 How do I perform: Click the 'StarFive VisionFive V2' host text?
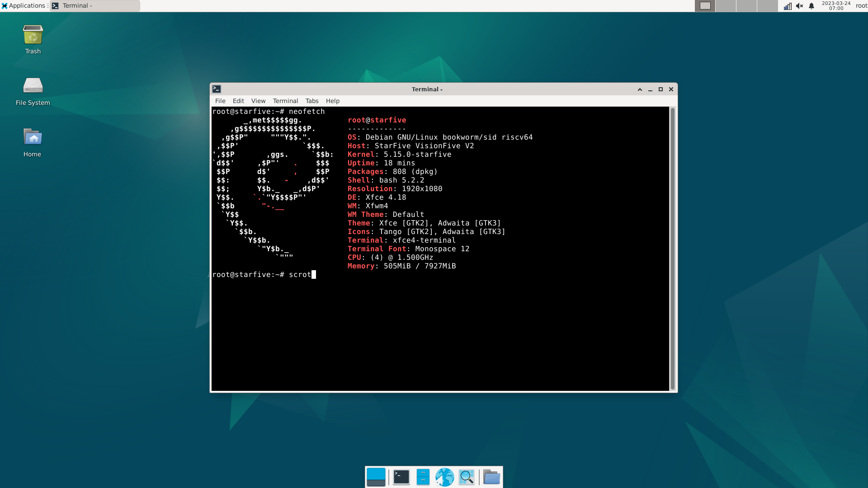click(424, 146)
